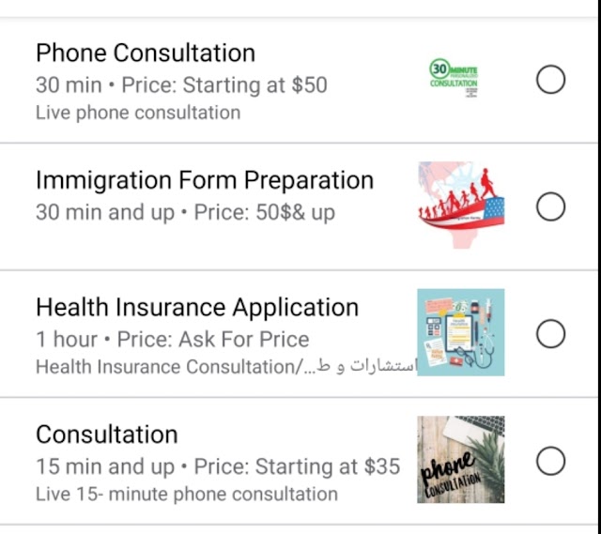Viewport: 601px width, 534px height.
Task: Pick the 15 min Consultation radio button
Action: pos(551,461)
